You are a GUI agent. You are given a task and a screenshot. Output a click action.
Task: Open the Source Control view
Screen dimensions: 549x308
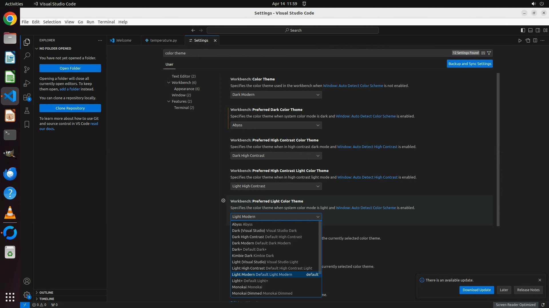pyautogui.click(x=27, y=69)
